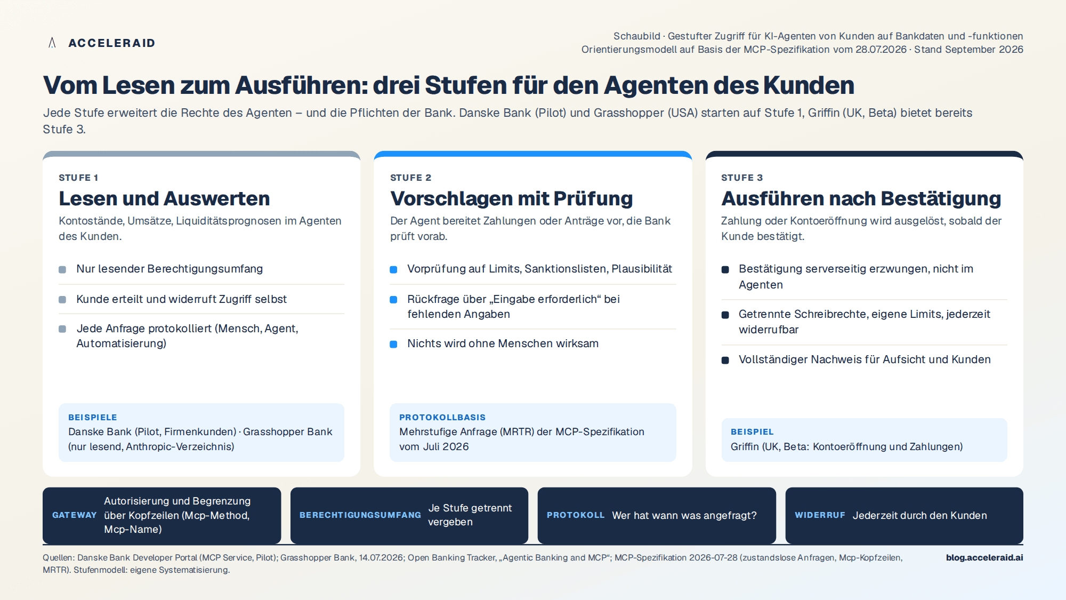Click 'Vollständiger Nachweis für Aufsicht und Kunden'
Image resolution: width=1066 pixels, height=600 pixels.
pyautogui.click(x=865, y=359)
